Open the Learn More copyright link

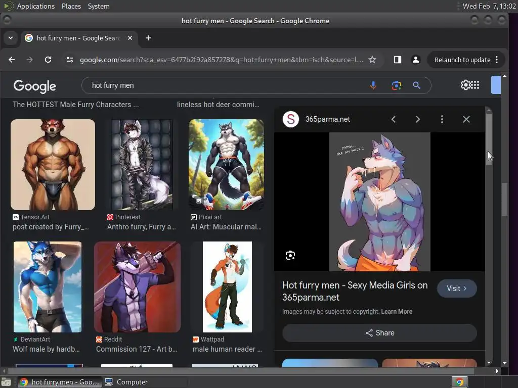397,311
